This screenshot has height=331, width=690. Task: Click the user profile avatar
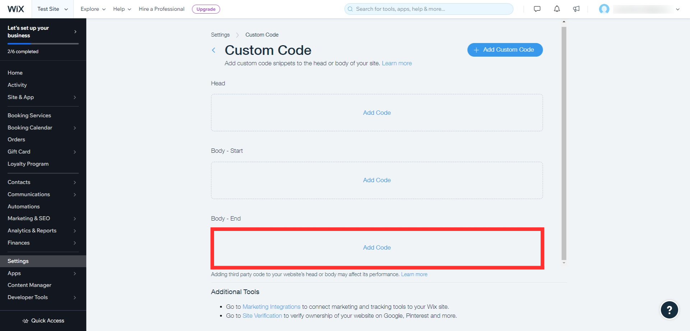(x=604, y=9)
